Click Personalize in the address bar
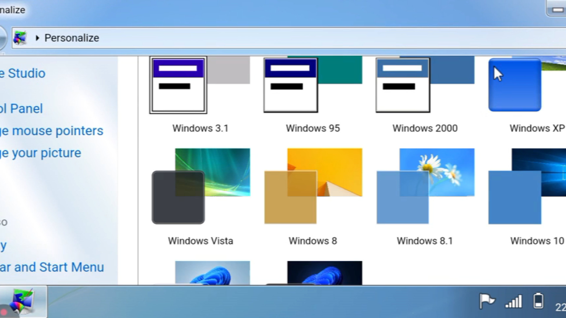This screenshot has height=318, width=566. [72, 38]
